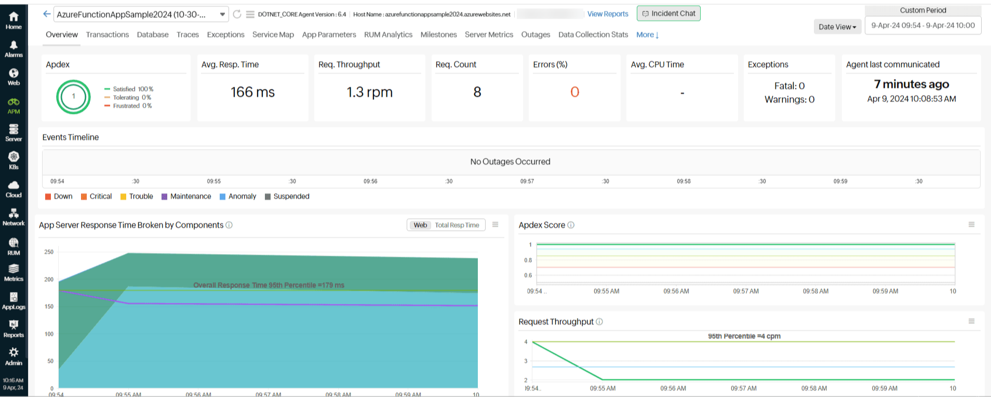The height and width of the screenshot is (397, 991).
Task: Open the AzureFunctionAppSample2024 monitor dropdown
Action: pyautogui.click(x=141, y=15)
